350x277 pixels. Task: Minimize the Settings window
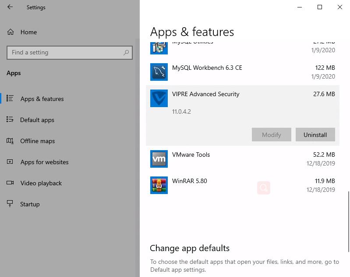pyautogui.click(x=300, y=7)
